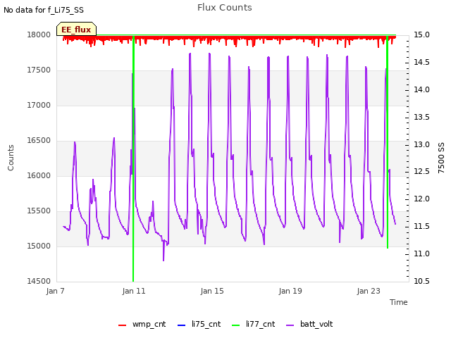Image resolution: width=451 pixels, height=338 pixels.
Task: Click the Time x-axis label
Action: [399, 302]
